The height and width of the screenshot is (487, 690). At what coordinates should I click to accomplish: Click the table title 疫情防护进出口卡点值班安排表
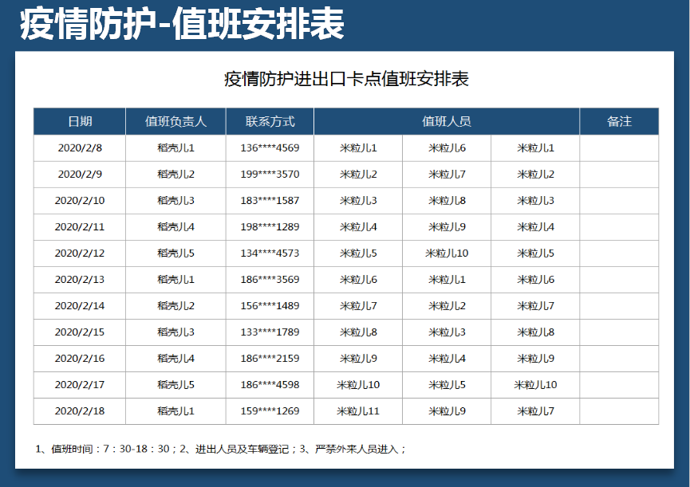tap(345, 79)
